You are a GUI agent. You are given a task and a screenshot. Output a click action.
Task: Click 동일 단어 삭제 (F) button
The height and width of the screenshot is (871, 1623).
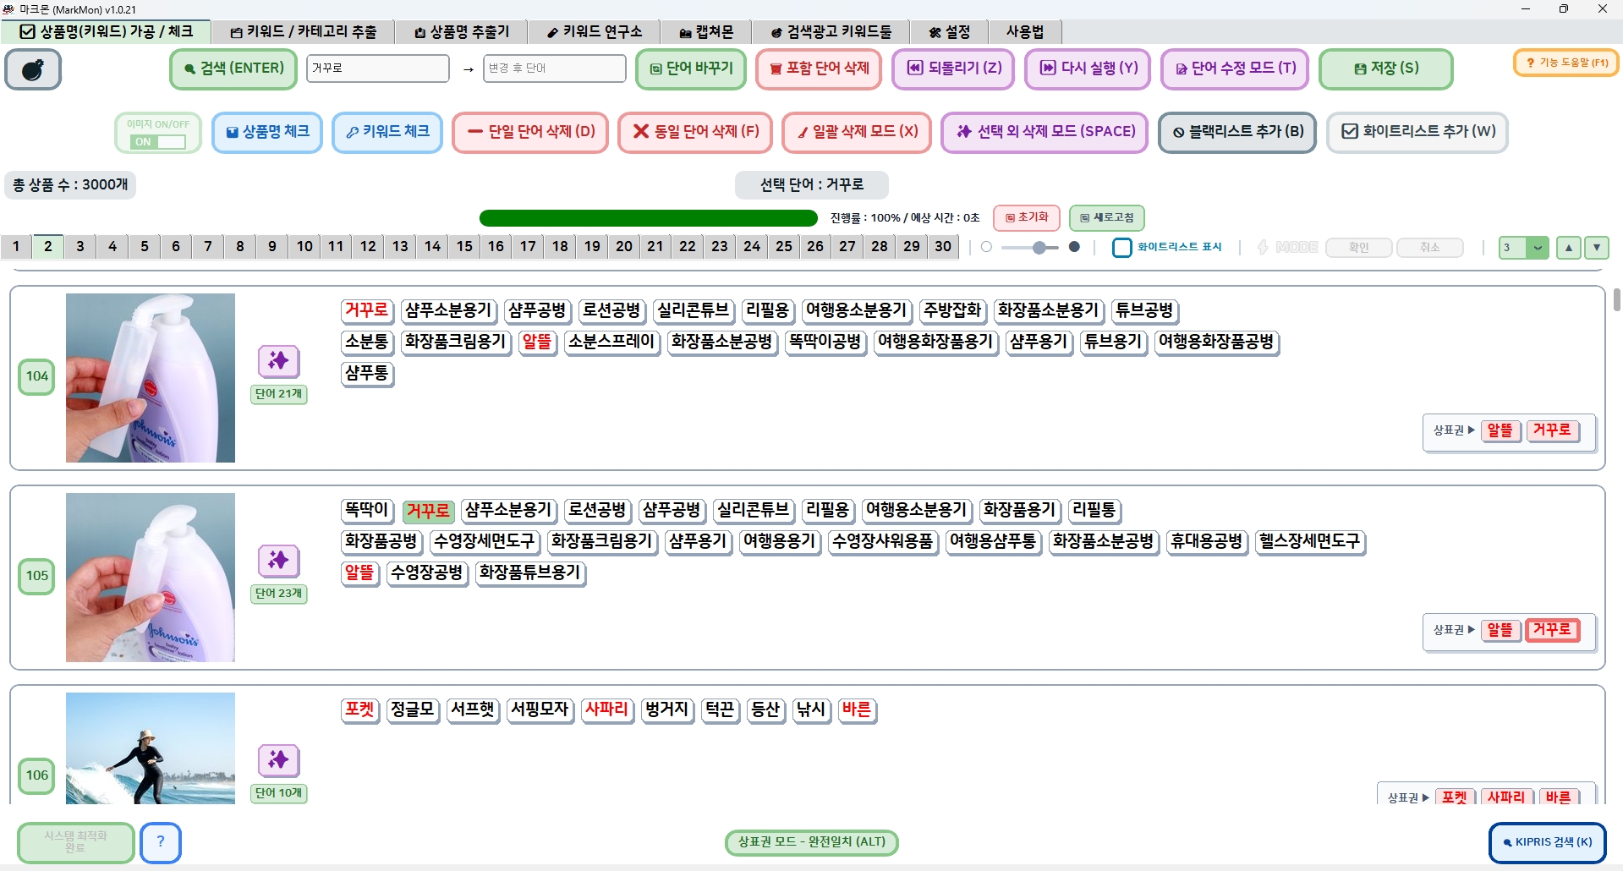[x=695, y=133]
